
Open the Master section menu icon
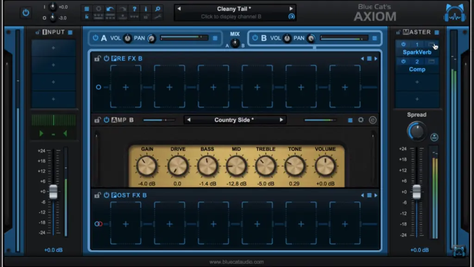437,32
